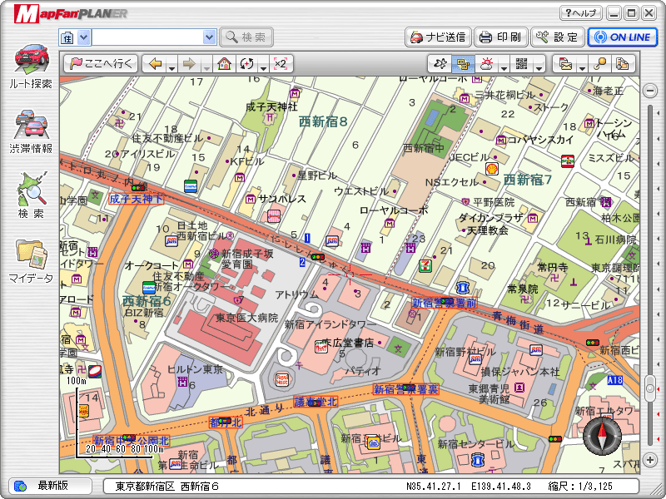Click the weather sun-cloud icon
The image size is (666, 499).
[487, 64]
